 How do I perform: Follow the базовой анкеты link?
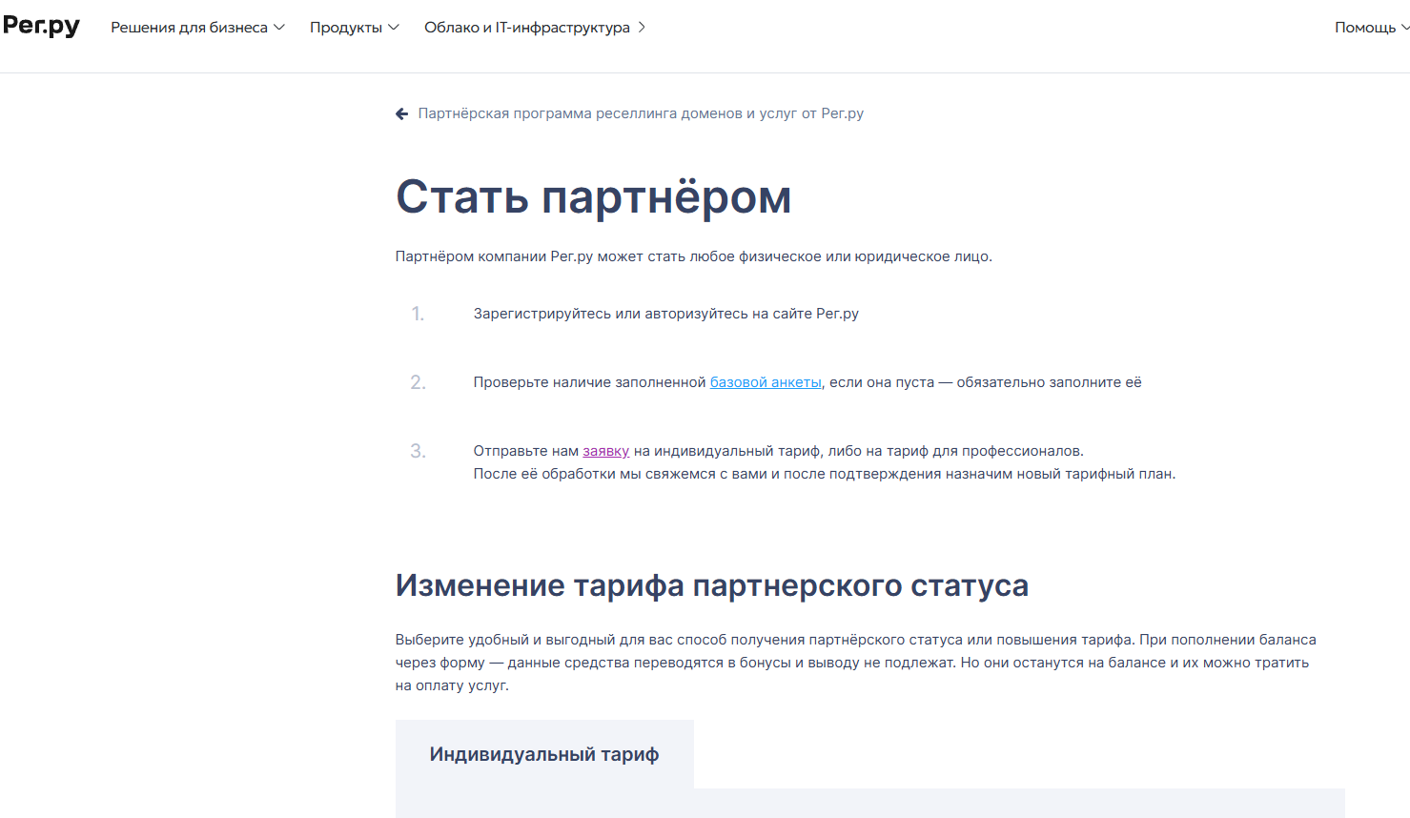pyautogui.click(x=766, y=382)
